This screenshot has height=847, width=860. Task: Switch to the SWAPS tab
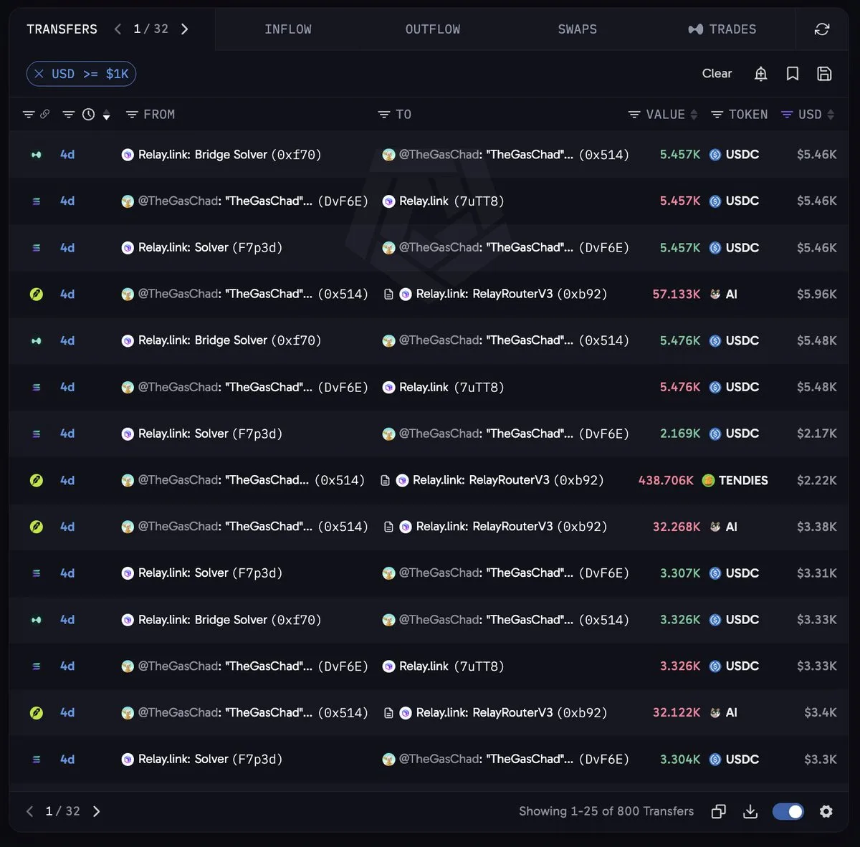coord(578,29)
